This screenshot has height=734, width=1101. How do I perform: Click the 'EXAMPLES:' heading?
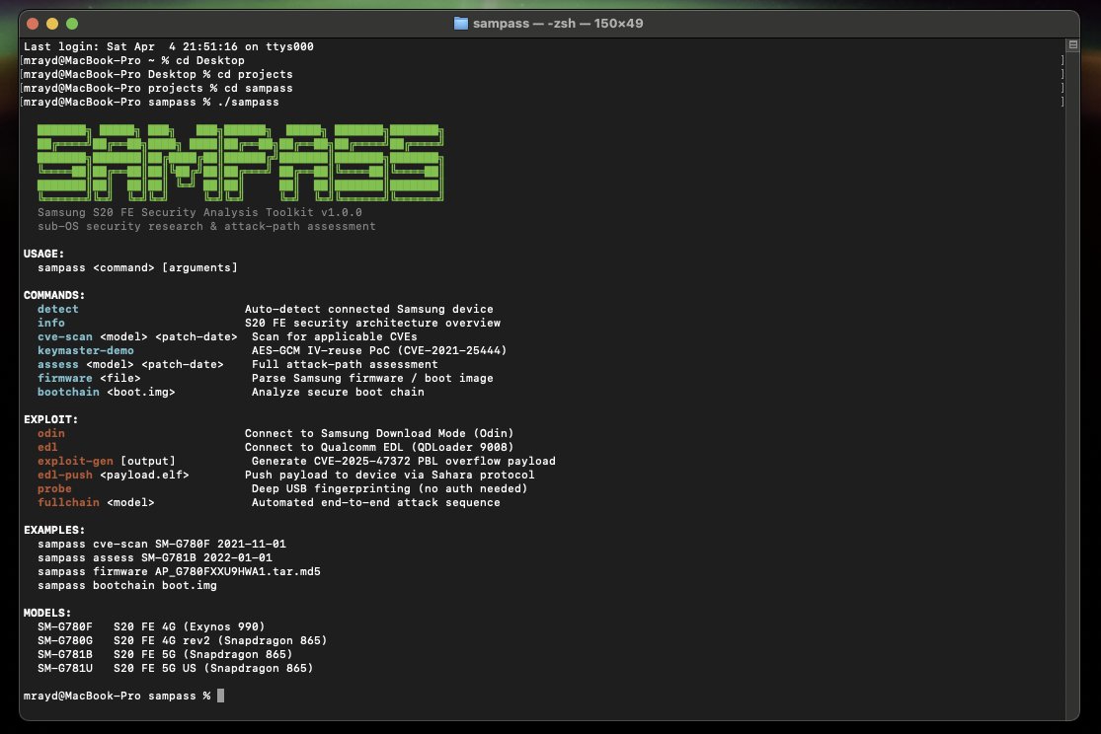[x=54, y=530]
